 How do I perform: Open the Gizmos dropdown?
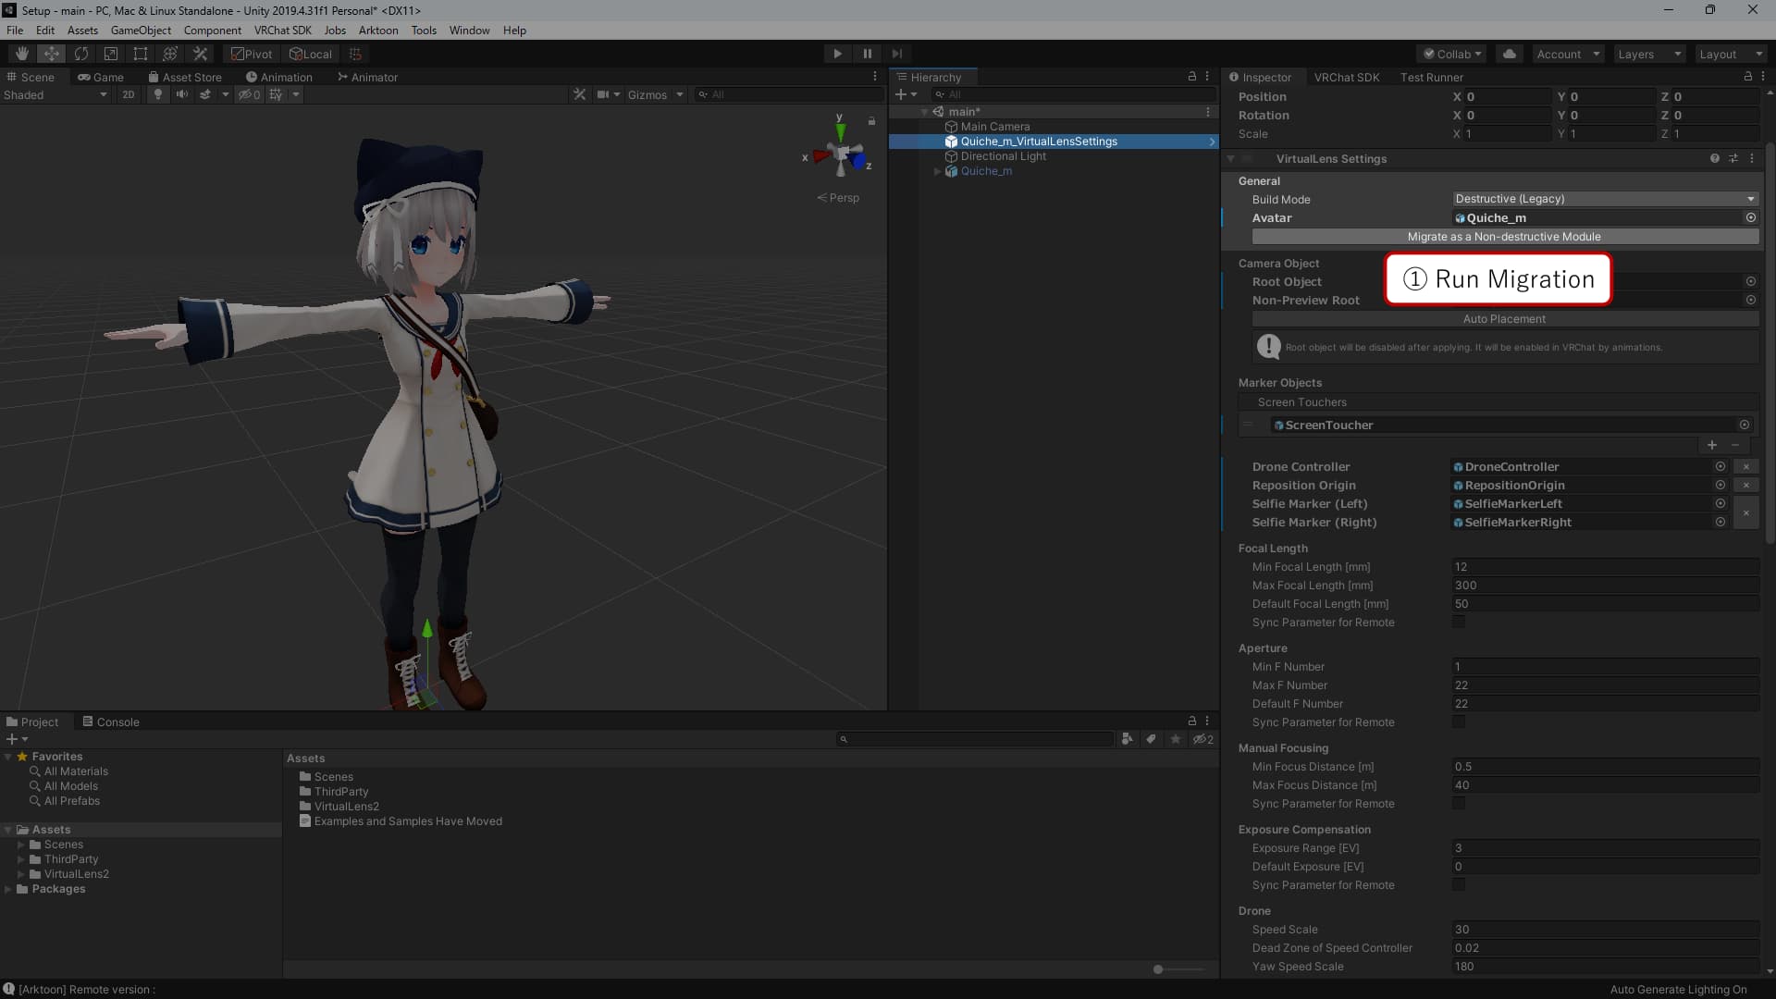point(656,94)
